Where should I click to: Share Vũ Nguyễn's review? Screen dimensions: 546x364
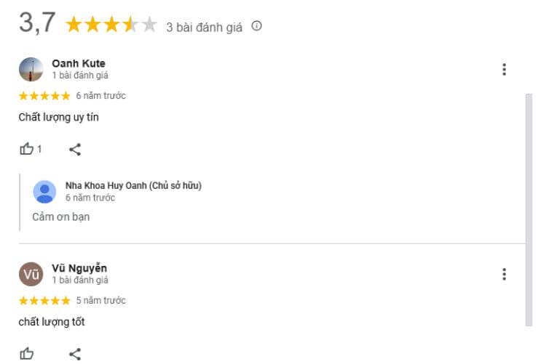click(74, 354)
